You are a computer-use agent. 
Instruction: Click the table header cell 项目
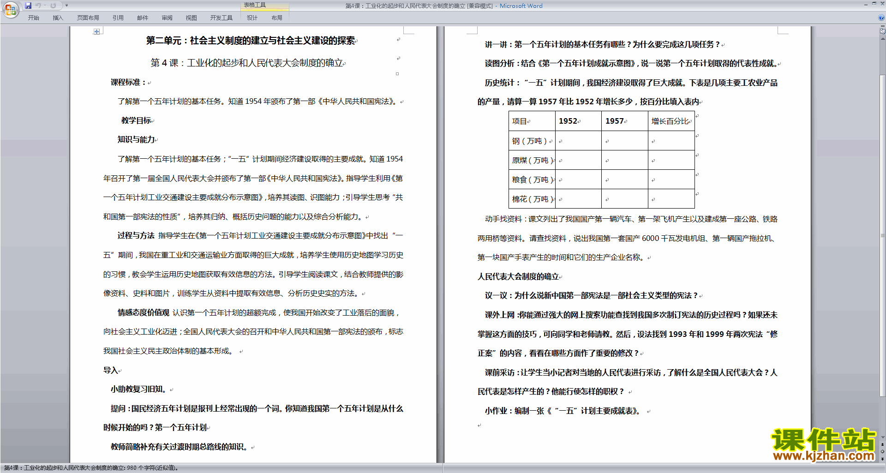pyautogui.click(x=532, y=121)
